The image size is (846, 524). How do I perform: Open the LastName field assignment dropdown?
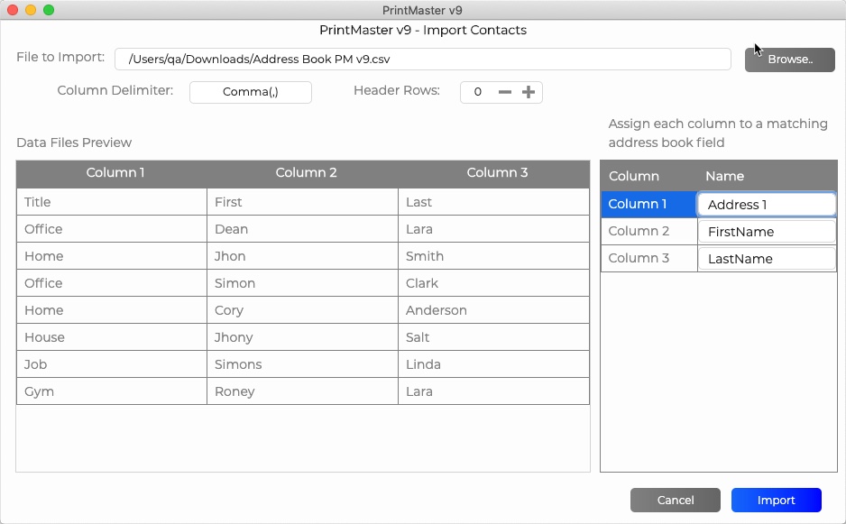[x=766, y=259]
